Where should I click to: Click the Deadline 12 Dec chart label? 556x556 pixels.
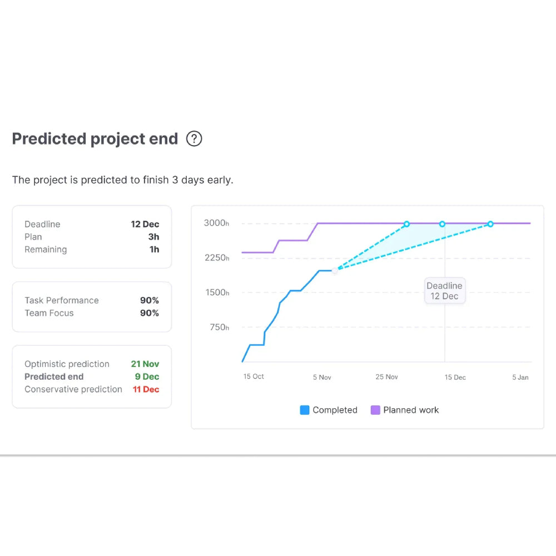444,291
